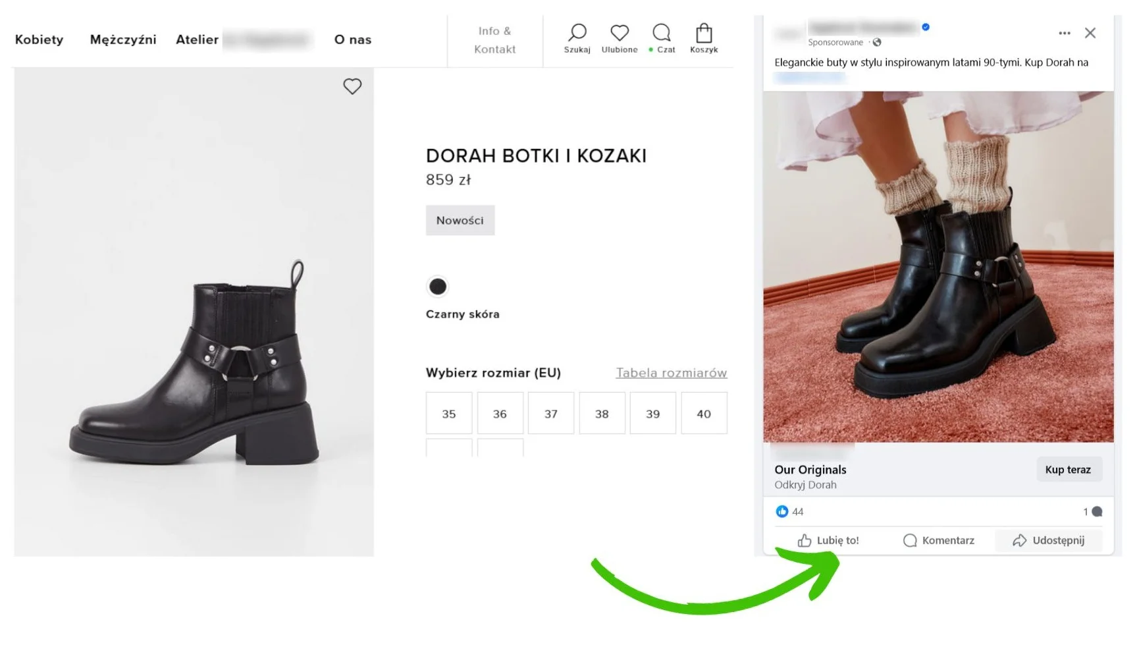Go to the O nas page

[x=353, y=40]
